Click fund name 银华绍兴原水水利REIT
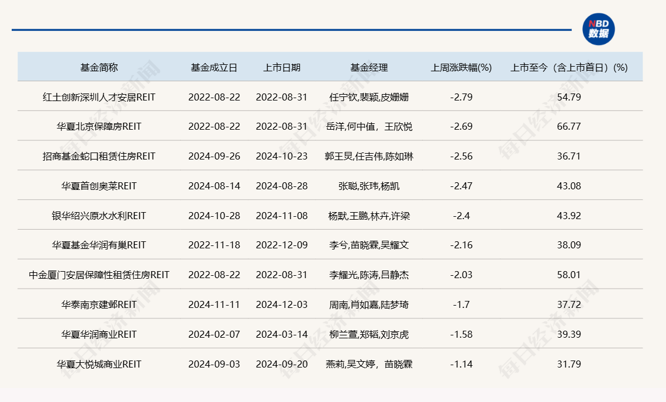The width and height of the screenshot is (666, 402). [x=99, y=216]
